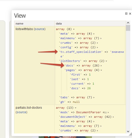Expand the 'meta' array in listswithtabs
132x138 pixels.
(94, 34)
